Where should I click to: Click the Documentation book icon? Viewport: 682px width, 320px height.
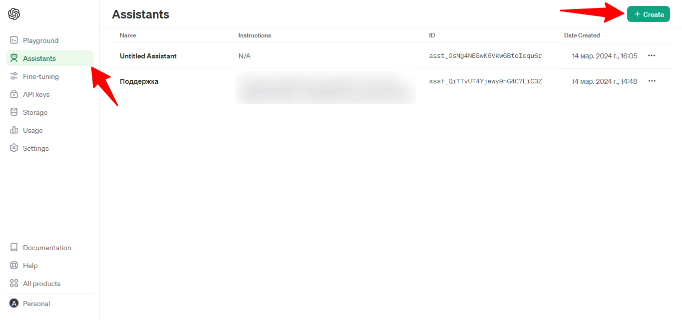pyautogui.click(x=14, y=247)
